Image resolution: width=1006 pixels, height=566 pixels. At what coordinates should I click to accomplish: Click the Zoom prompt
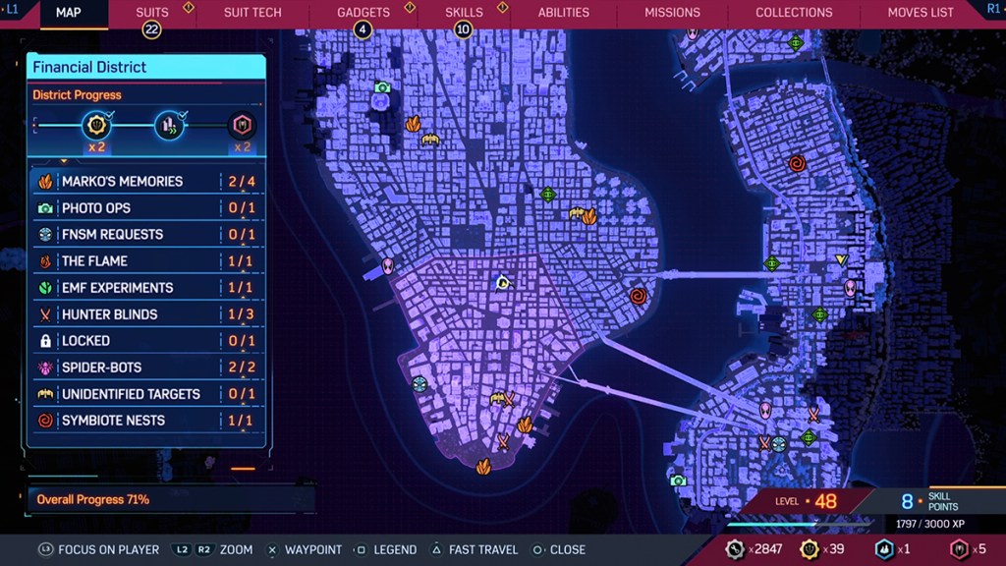(x=212, y=550)
